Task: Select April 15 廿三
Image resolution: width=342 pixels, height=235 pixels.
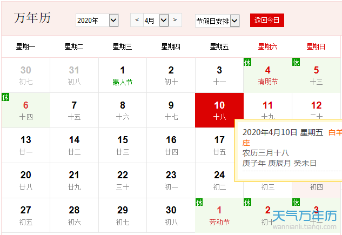Action: click(123, 145)
